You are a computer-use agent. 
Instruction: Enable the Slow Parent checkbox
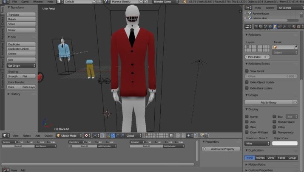(247, 71)
